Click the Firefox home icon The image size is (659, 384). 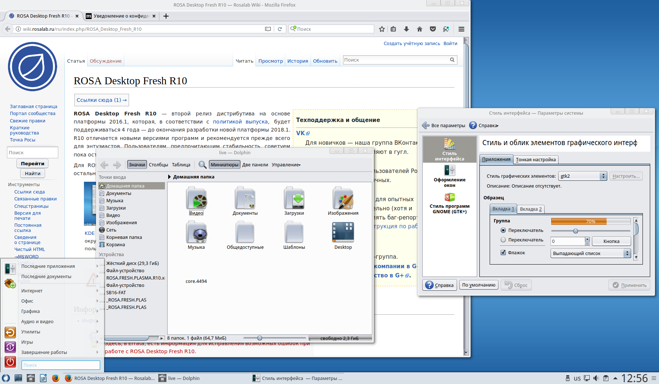point(420,29)
